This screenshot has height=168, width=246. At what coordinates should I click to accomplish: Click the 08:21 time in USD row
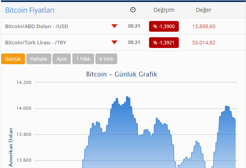[x=134, y=26]
